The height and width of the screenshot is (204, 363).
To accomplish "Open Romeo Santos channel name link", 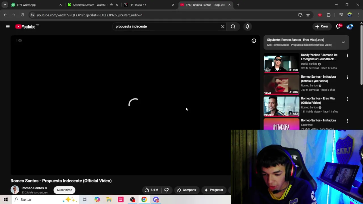I will (33, 188).
